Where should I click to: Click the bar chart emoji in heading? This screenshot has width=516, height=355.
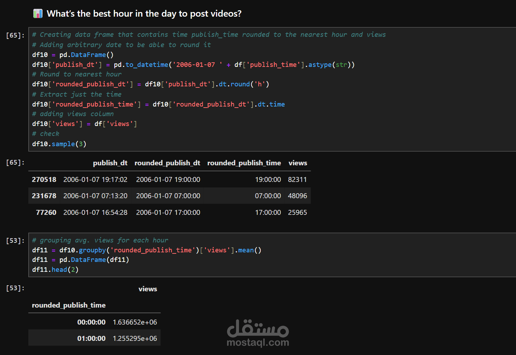[x=38, y=13]
